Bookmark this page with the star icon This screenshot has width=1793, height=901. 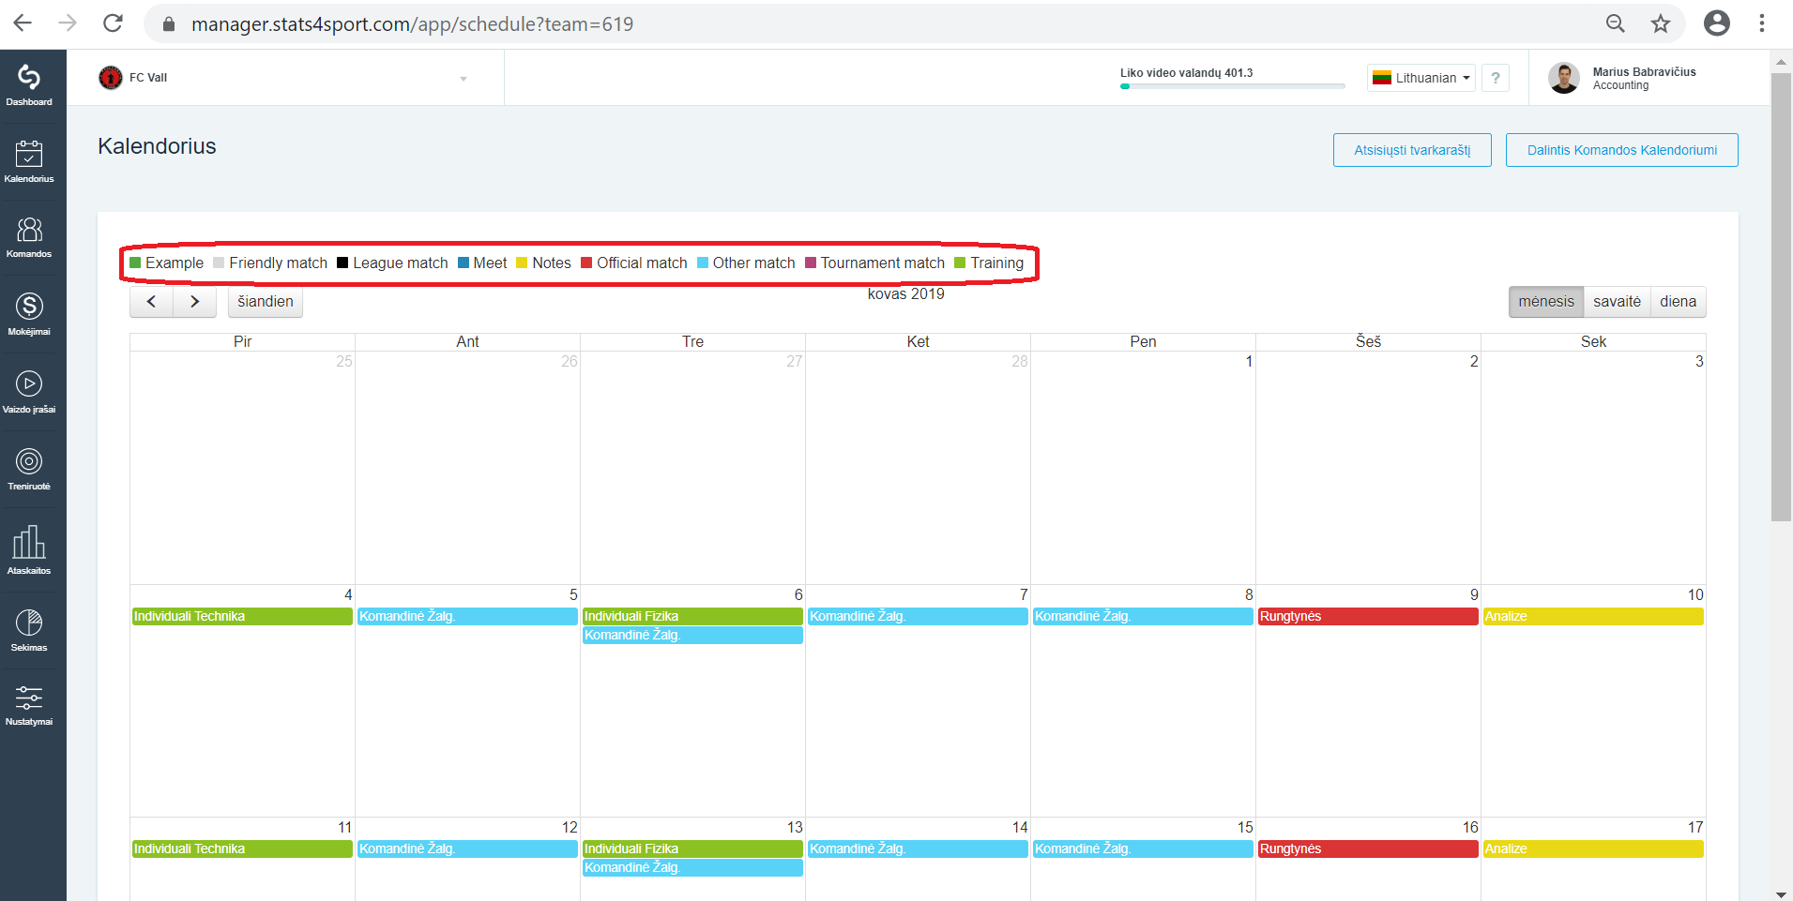point(1661,23)
